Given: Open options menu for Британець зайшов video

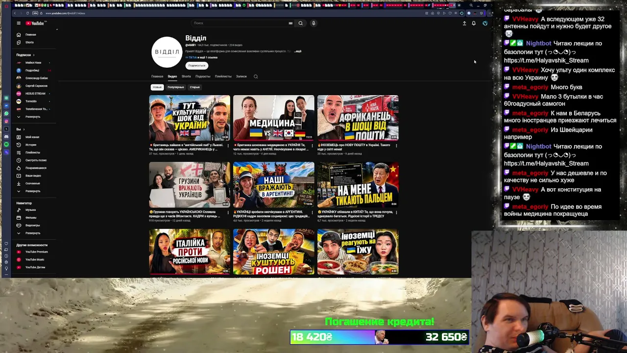Looking at the screenshot, I should pos(228,146).
